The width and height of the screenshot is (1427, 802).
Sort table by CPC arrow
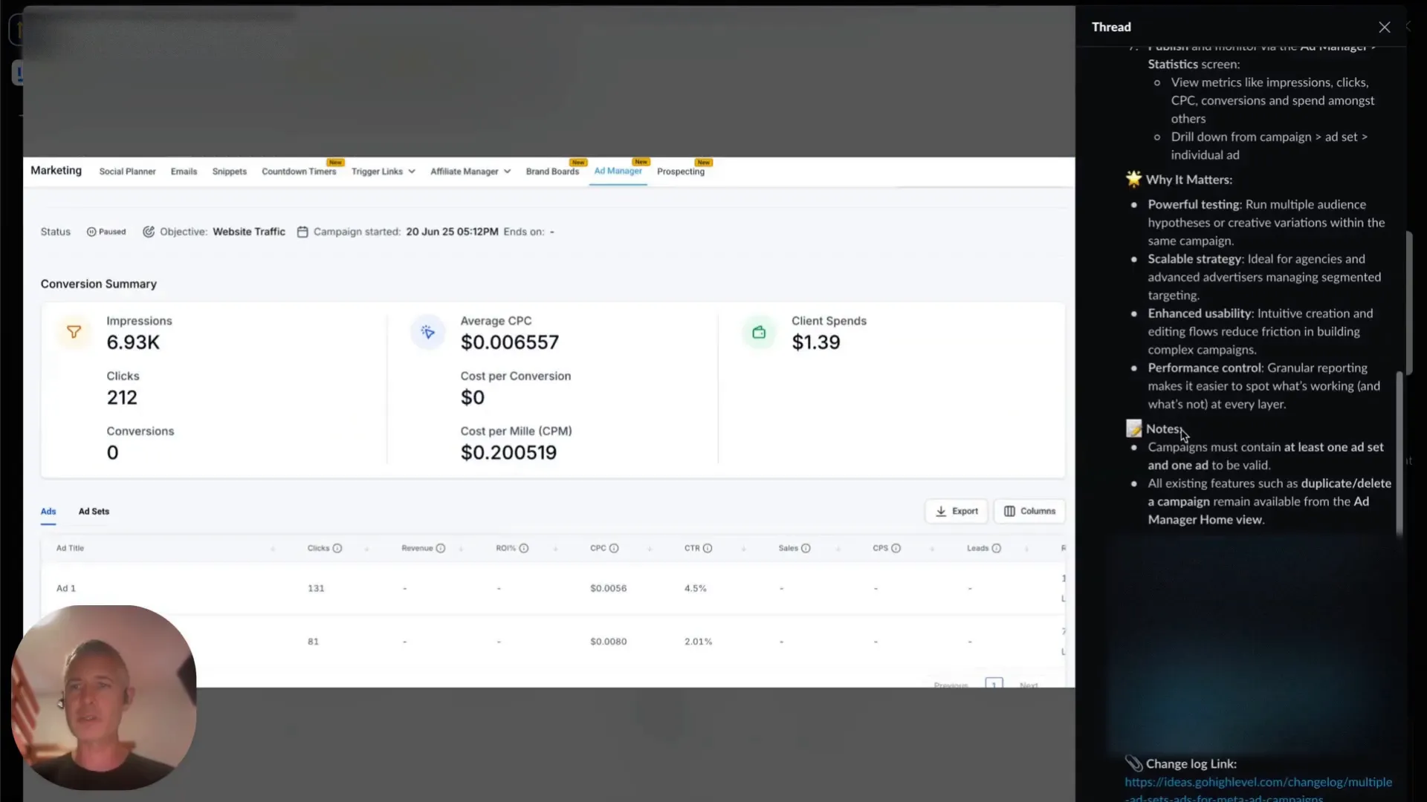tap(650, 549)
